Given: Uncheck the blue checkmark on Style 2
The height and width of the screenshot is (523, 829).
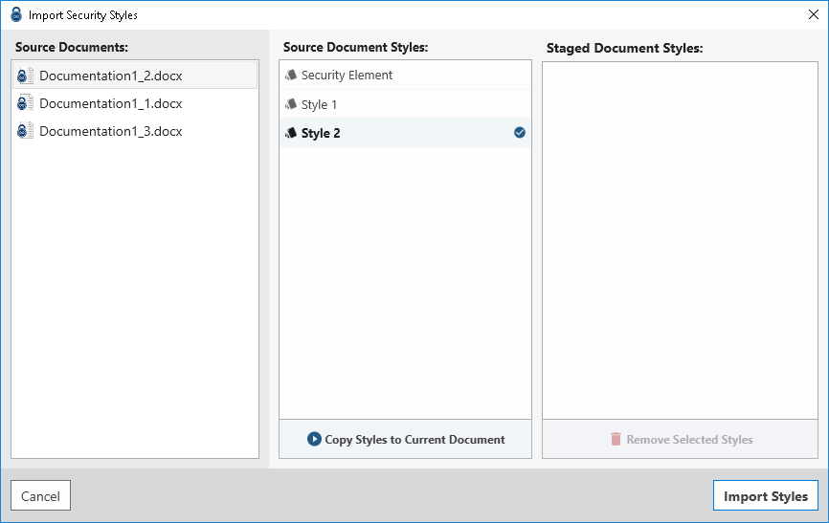Looking at the screenshot, I should click(520, 133).
